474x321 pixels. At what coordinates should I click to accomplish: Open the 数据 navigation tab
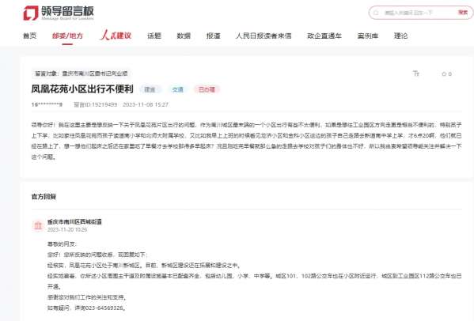pyautogui.click(x=184, y=36)
